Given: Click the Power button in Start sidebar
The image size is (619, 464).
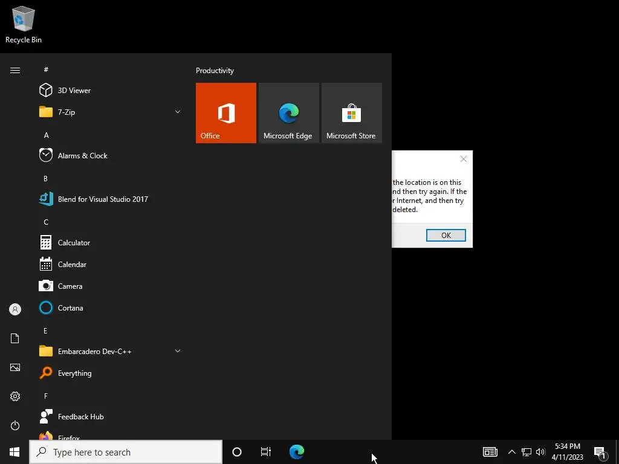Looking at the screenshot, I should point(15,425).
